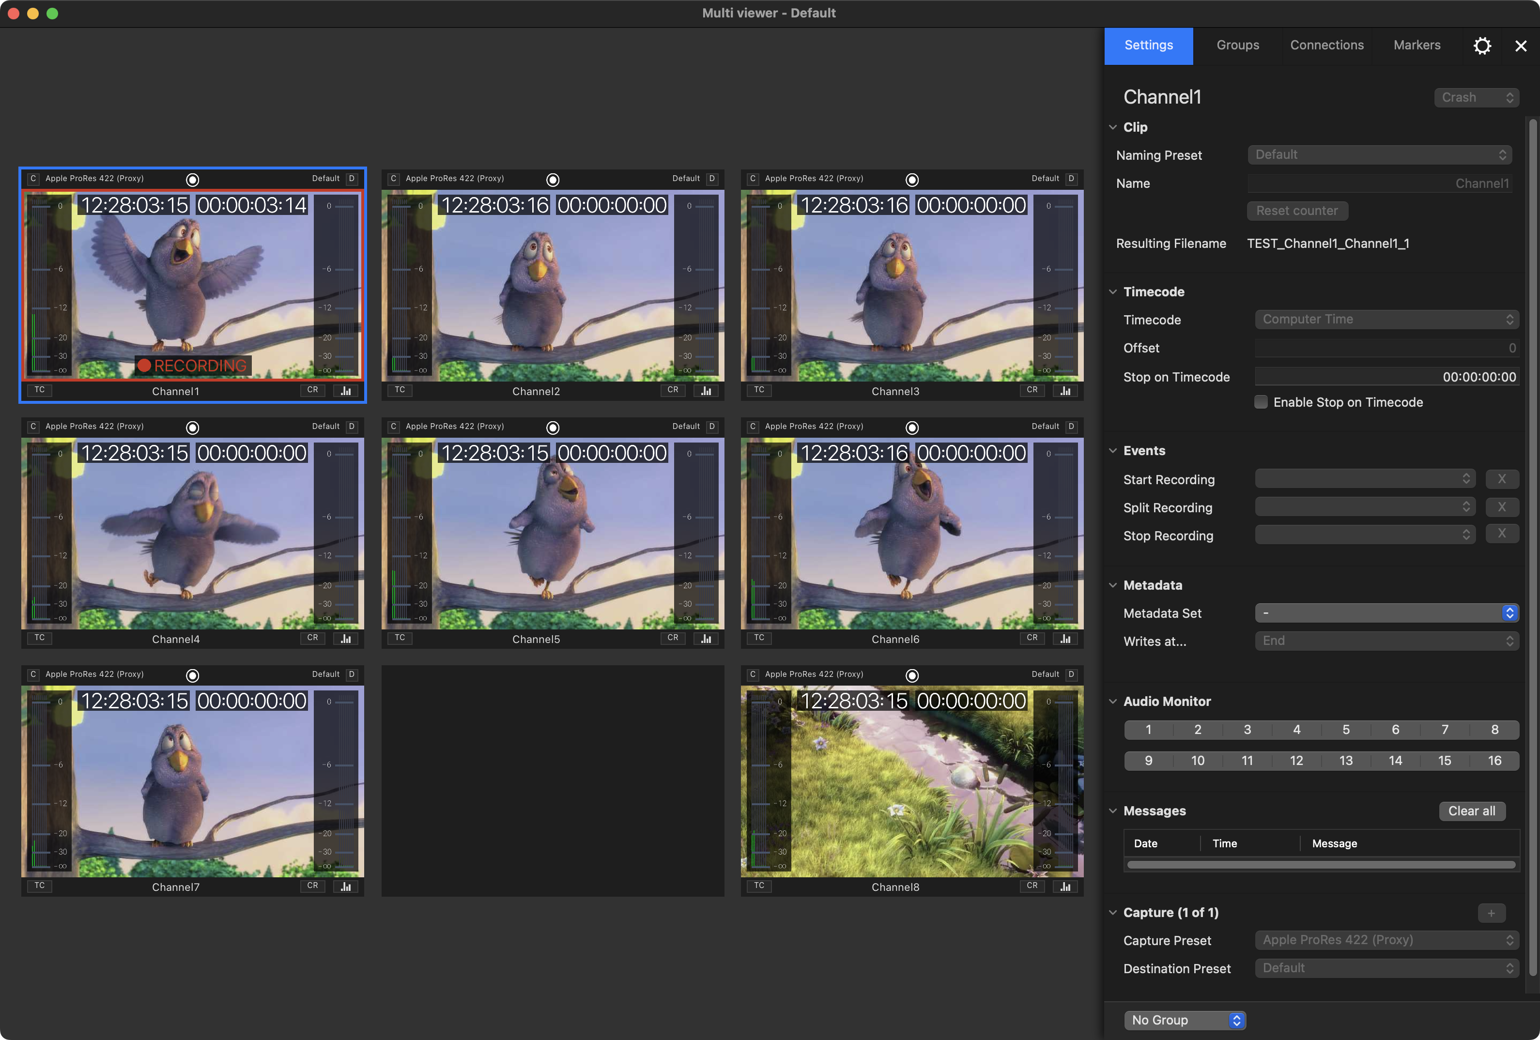
Task: Enable Stop on Timecode checkbox
Action: point(1261,402)
